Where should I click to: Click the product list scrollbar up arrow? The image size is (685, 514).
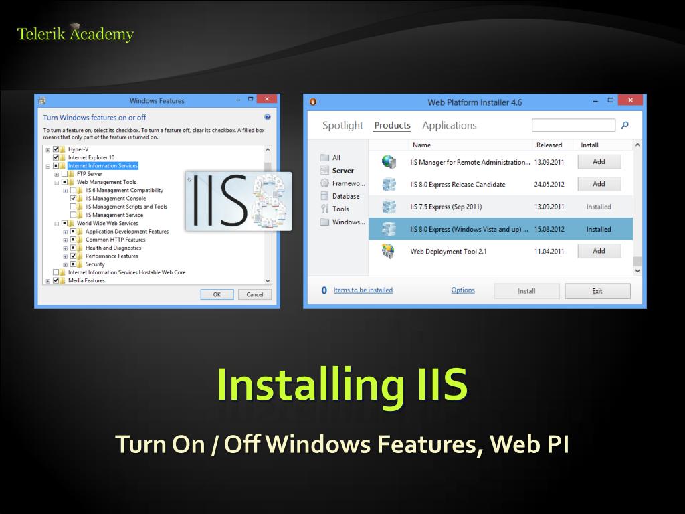click(638, 145)
